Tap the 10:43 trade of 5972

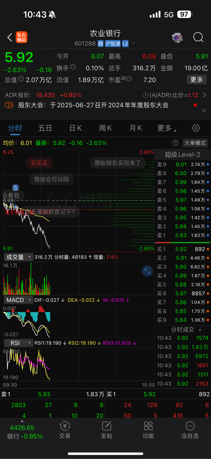coord(183,356)
